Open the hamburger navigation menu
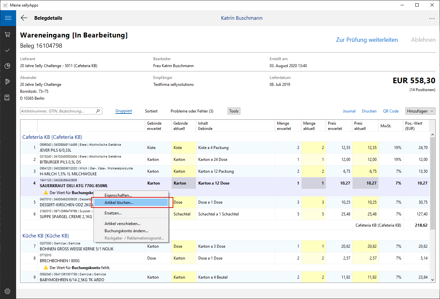The image size is (440, 299). [8, 18]
